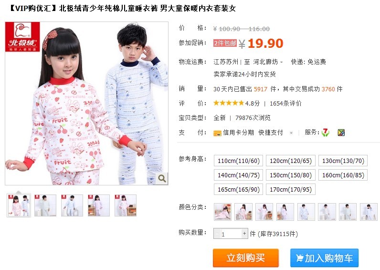The height and width of the screenshot is (270, 380).
Task: Select size 150cm(150/80)
Action: [291, 175]
